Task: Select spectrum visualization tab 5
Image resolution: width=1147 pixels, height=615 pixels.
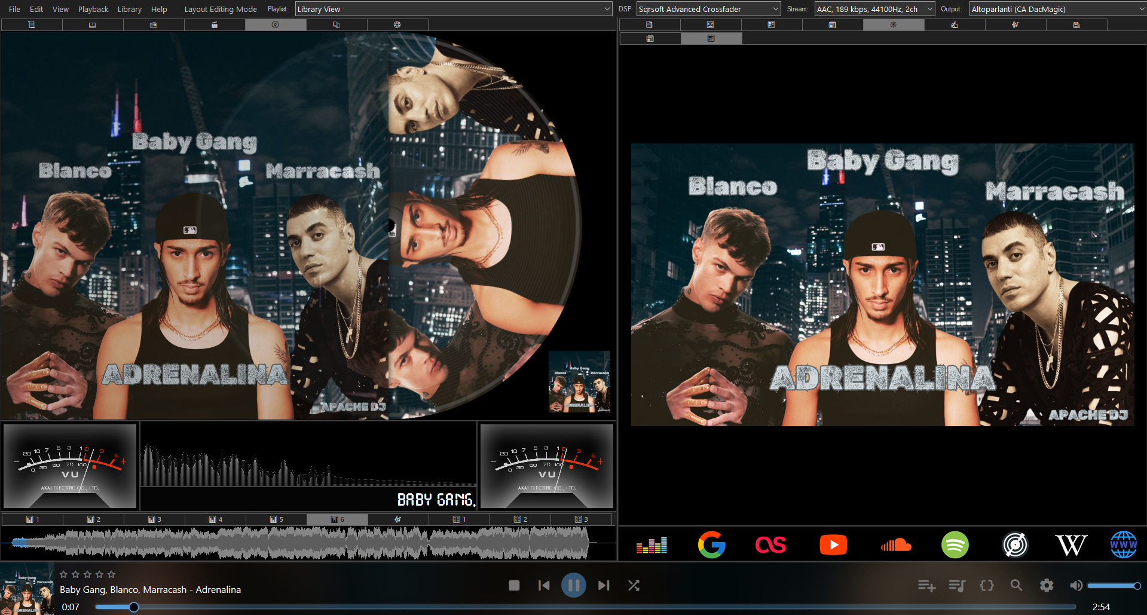Action: tap(277, 519)
